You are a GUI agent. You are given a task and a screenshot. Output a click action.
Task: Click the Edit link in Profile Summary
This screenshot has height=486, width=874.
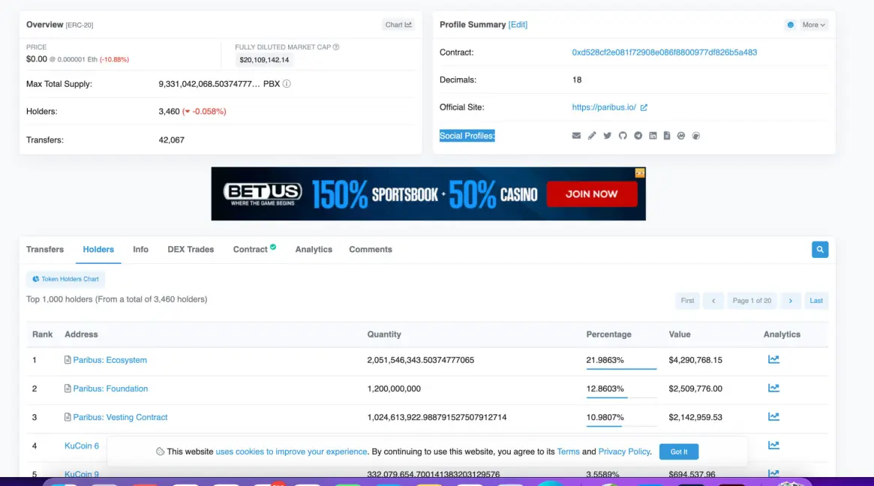tap(518, 25)
